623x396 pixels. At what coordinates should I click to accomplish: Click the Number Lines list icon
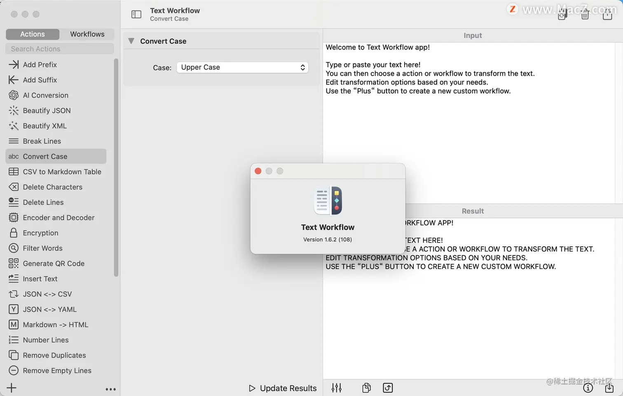pyautogui.click(x=14, y=339)
